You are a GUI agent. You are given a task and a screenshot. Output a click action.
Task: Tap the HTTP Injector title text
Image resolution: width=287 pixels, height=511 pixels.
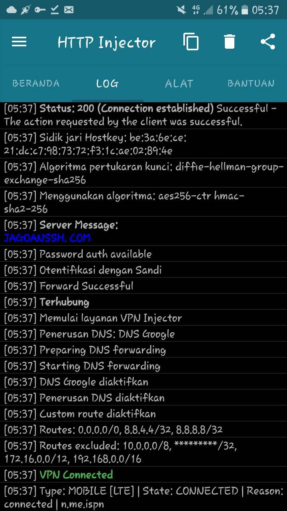click(x=106, y=42)
